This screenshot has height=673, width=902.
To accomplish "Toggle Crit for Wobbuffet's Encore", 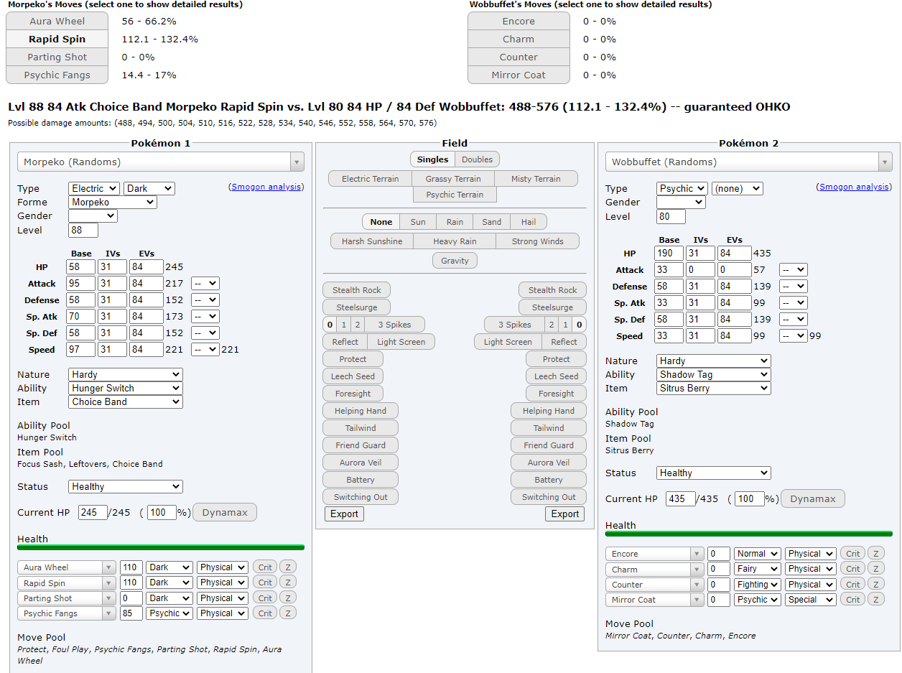I will (x=853, y=554).
